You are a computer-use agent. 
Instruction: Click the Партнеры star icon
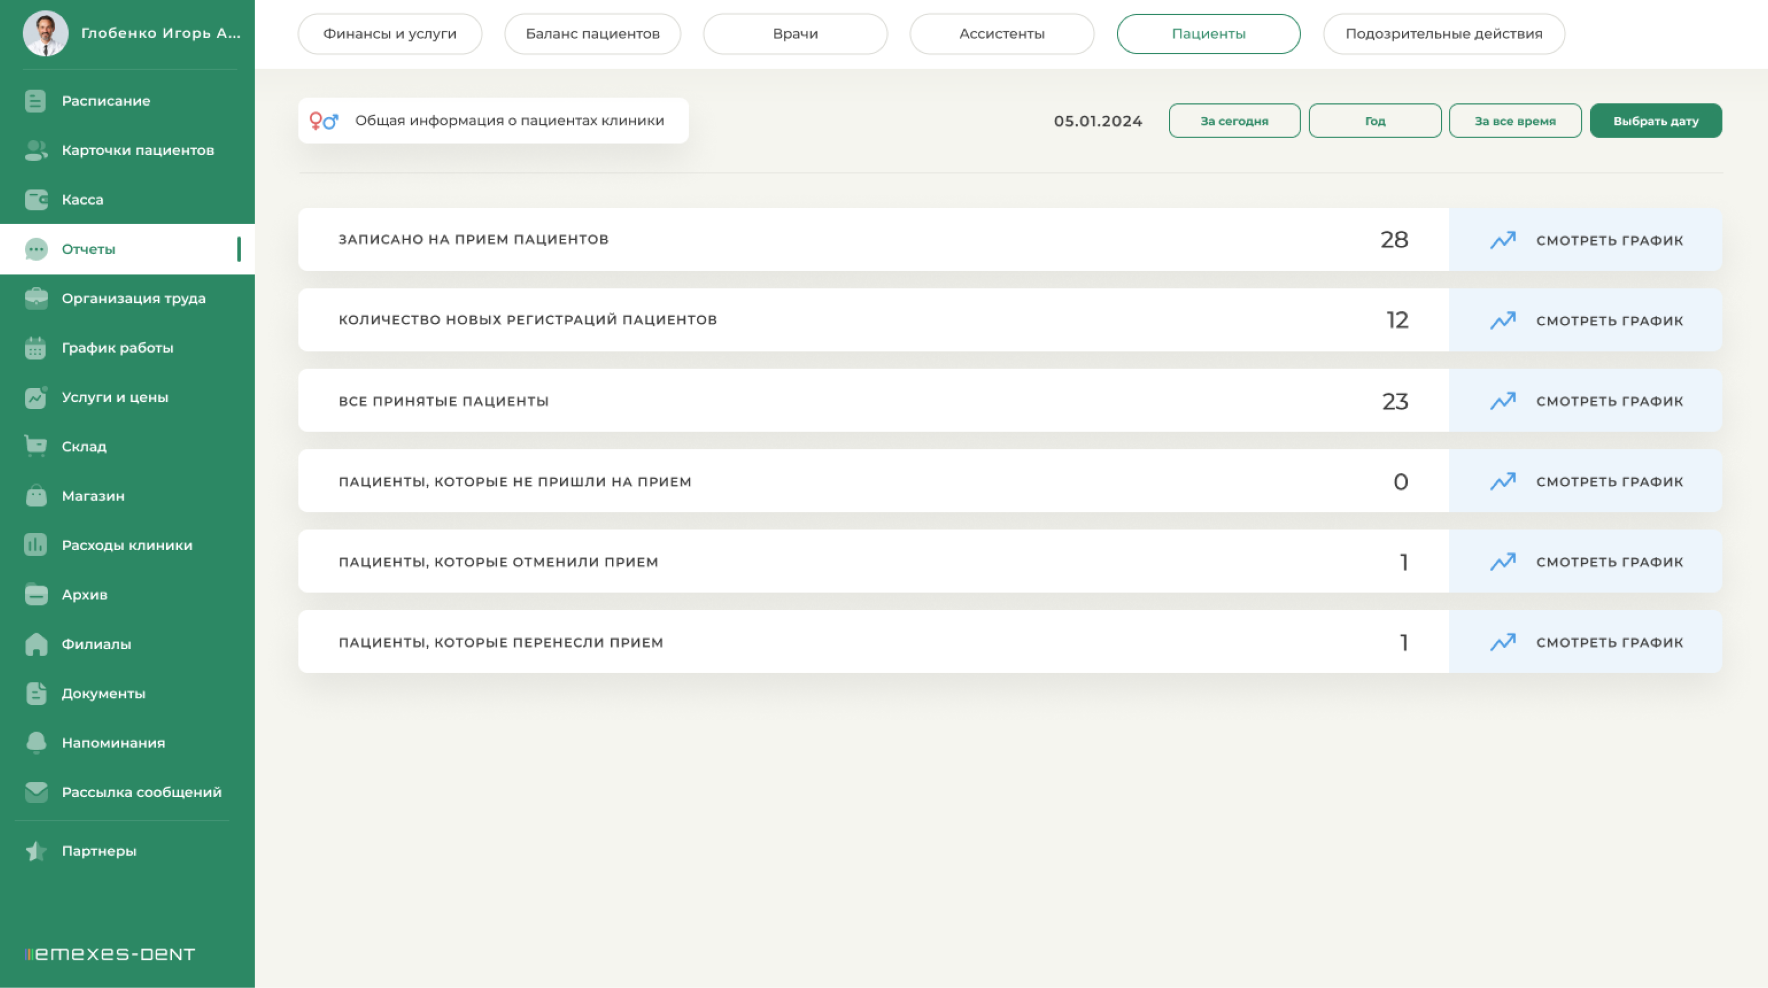[x=36, y=851]
